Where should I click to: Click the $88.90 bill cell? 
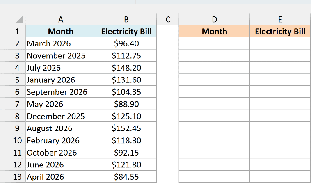(x=126, y=104)
